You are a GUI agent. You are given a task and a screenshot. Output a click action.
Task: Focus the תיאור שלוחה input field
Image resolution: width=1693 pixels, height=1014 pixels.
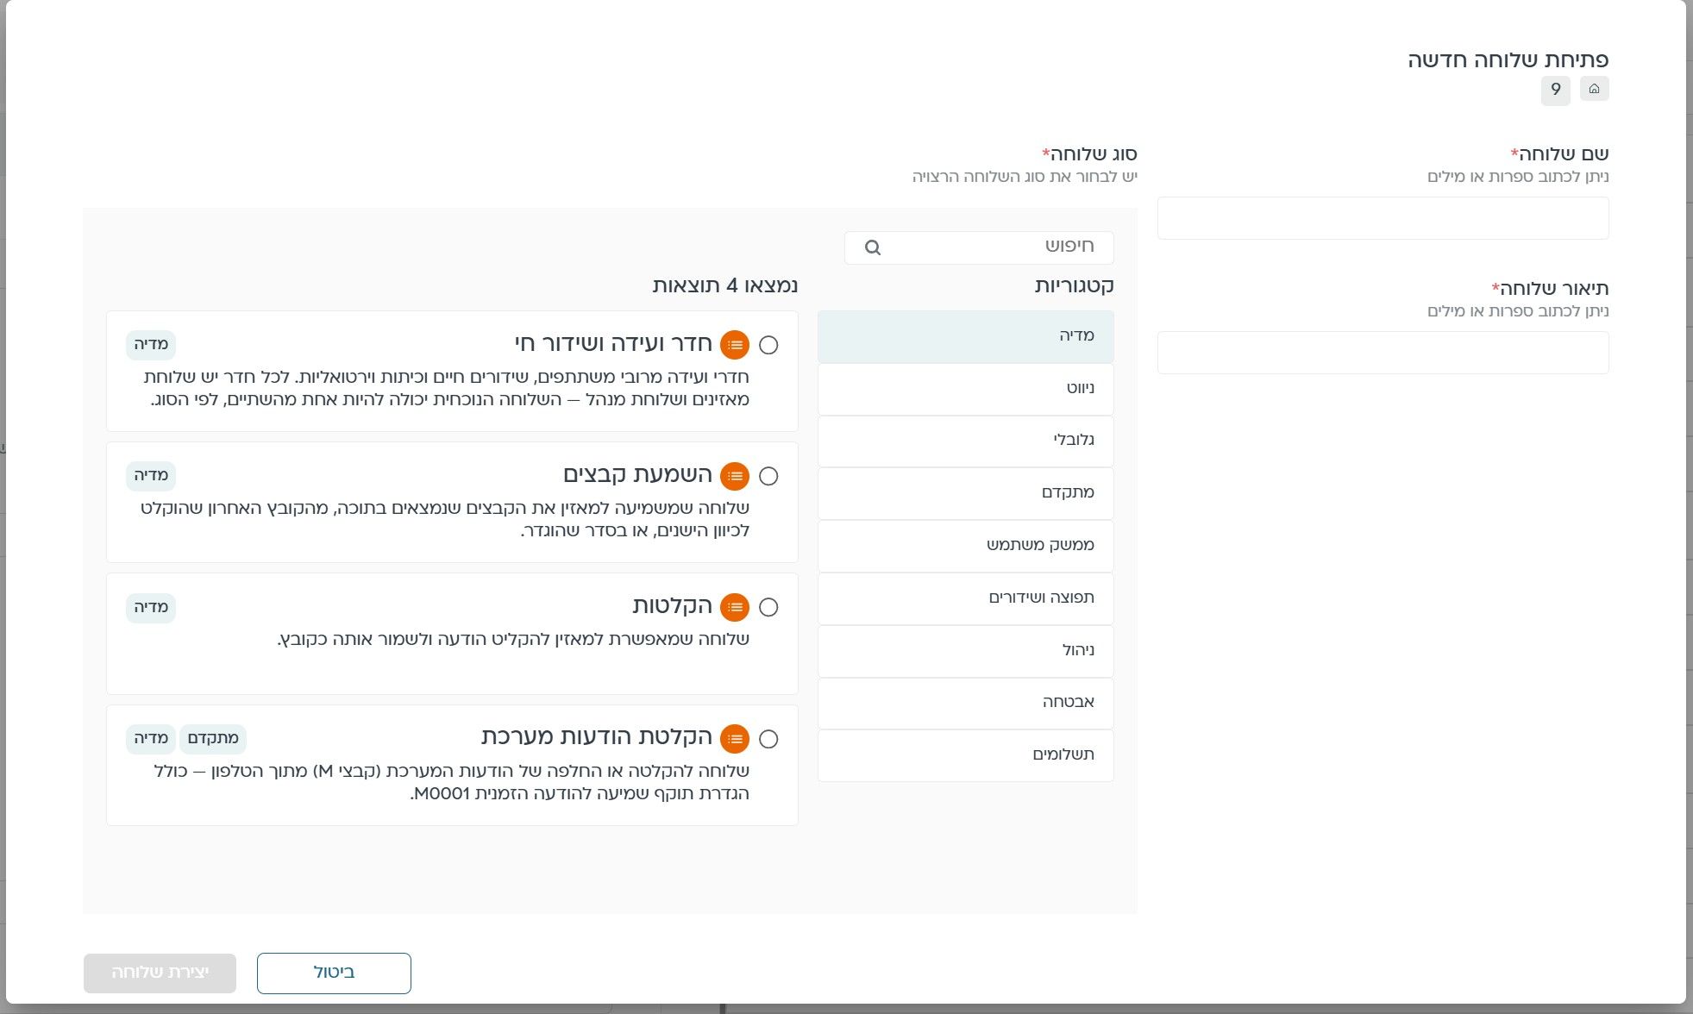1383,353
